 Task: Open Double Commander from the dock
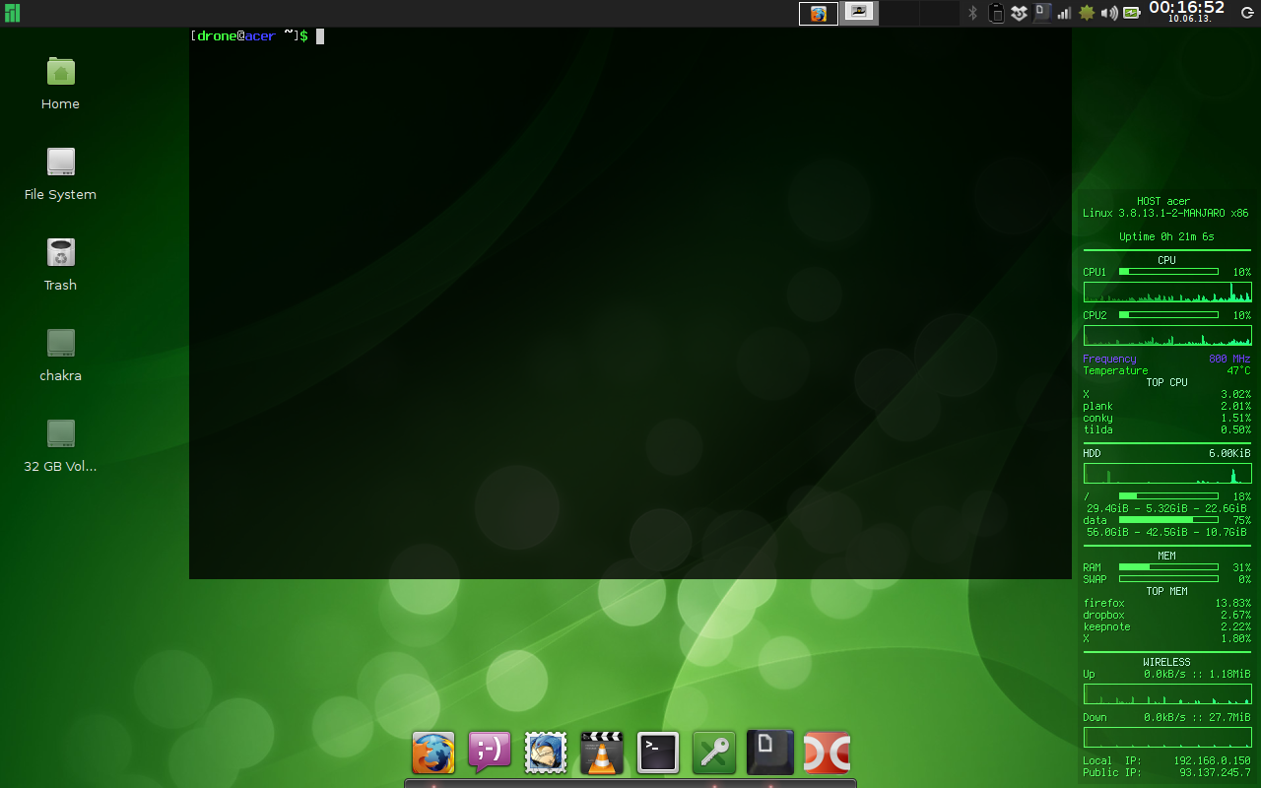[827, 754]
